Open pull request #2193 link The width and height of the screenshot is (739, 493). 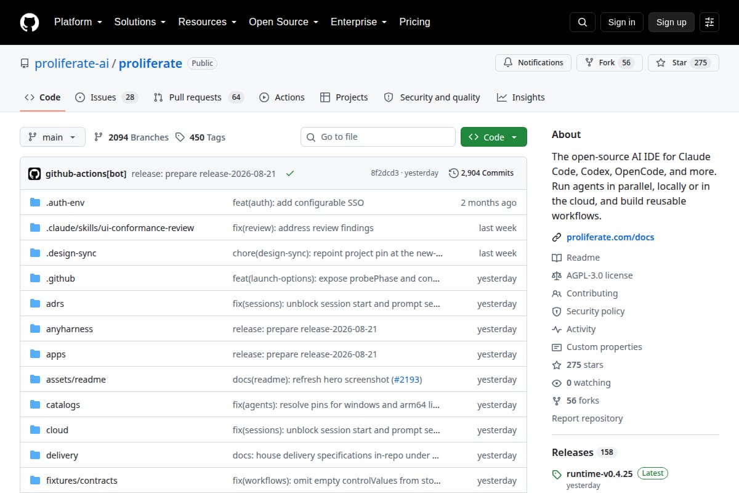click(407, 380)
